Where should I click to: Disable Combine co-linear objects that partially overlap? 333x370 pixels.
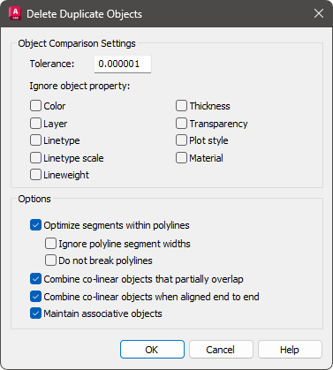point(35,279)
